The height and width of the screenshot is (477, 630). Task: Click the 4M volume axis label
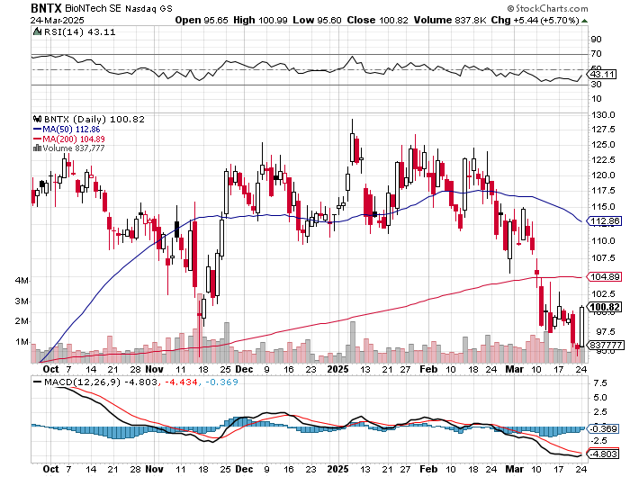point(22,281)
